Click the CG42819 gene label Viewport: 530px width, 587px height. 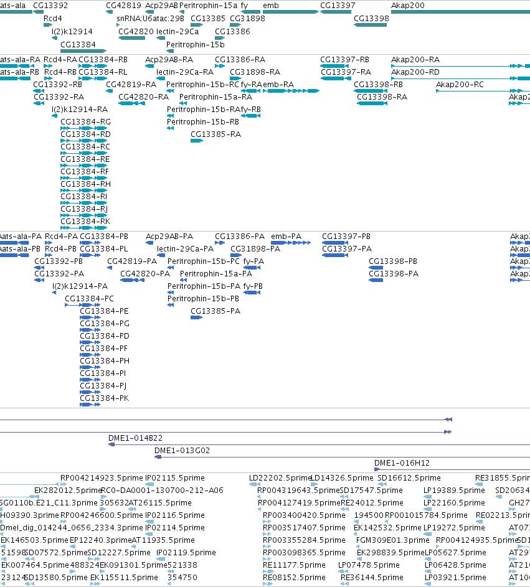click(x=123, y=6)
